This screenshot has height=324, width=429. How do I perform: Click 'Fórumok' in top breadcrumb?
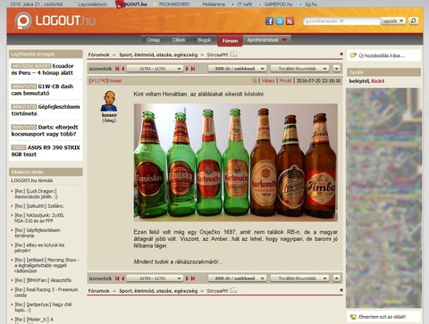(99, 54)
